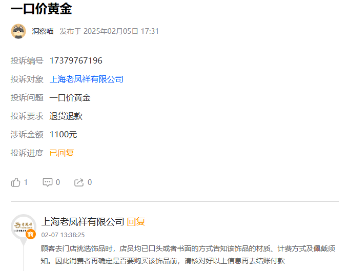Click reply timestamp 02-07 13:38:25

point(63,235)
